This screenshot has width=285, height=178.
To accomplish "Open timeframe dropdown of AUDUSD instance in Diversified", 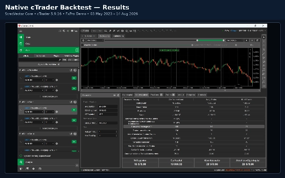I will (49, 90).
